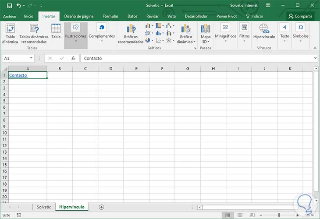The image size is (320, 219).
Task: Switch to the Solvetic sheet tab
Action: [x=44, y=207]
